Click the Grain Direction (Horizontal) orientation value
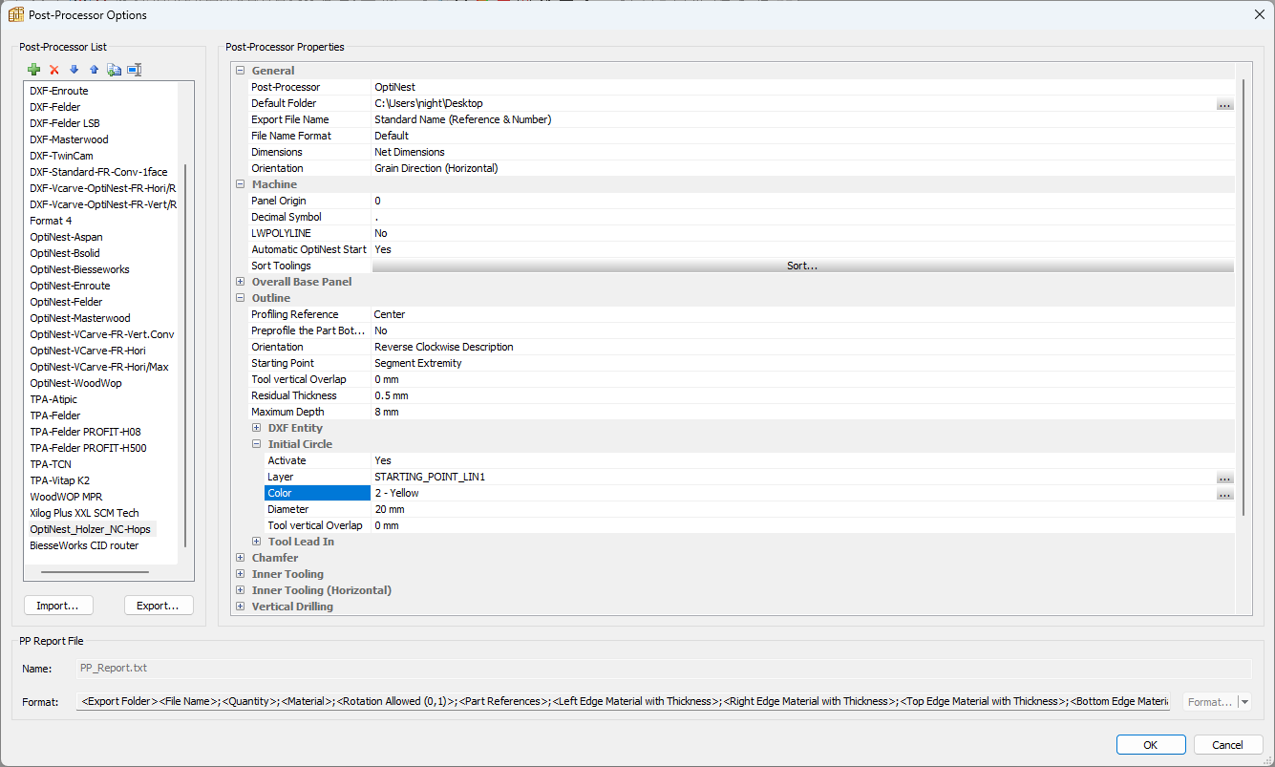 click(436, 168)
